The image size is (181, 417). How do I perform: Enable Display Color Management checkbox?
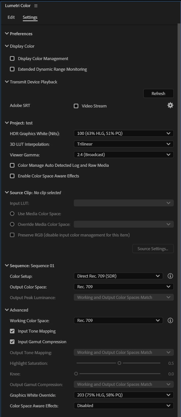click(x=12, y=59)
